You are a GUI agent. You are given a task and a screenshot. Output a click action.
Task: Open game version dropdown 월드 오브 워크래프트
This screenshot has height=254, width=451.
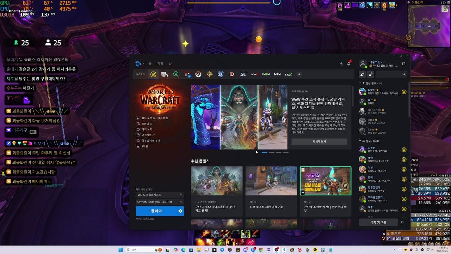click(160, 195)
